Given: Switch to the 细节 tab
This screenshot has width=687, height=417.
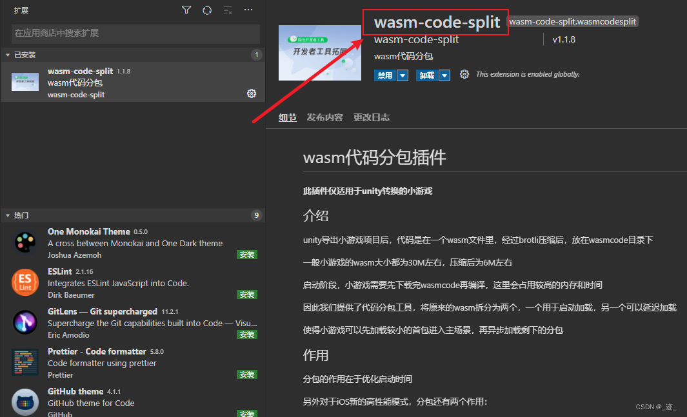Looking at the screenshot, I should (x=288, y=117).
